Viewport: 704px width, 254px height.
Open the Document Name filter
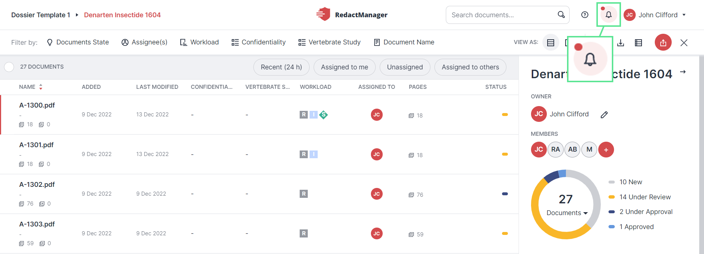point(404,42)
